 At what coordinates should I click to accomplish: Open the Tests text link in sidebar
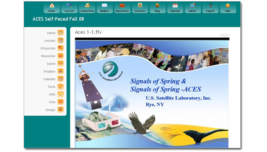tap(51, 87)
